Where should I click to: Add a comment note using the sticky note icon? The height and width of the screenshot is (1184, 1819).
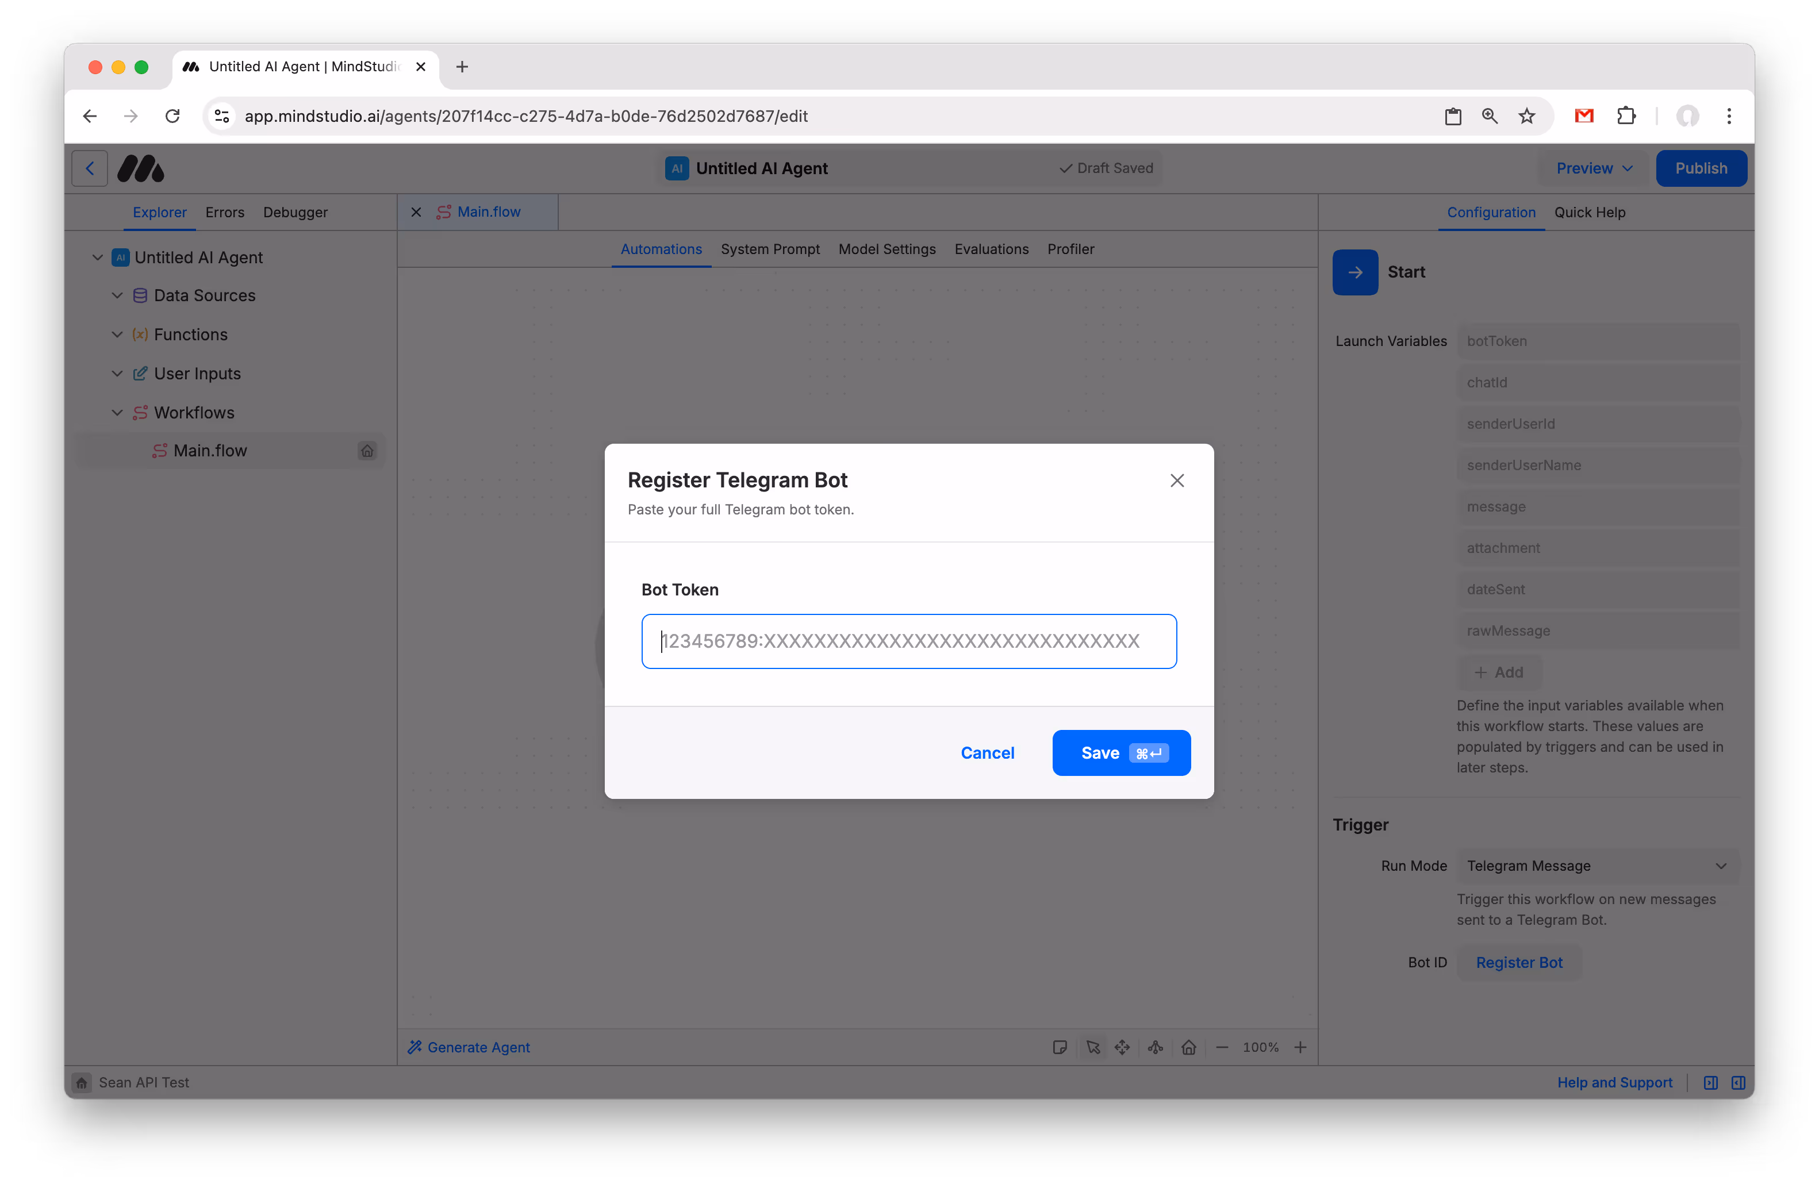[x=1060, y=1047]
